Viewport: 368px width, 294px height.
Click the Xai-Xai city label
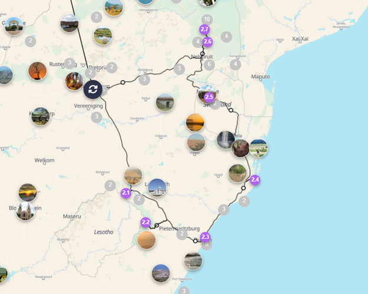[300, 39]
